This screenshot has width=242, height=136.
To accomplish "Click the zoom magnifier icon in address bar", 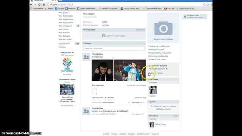I will click(x=204, y=5).
